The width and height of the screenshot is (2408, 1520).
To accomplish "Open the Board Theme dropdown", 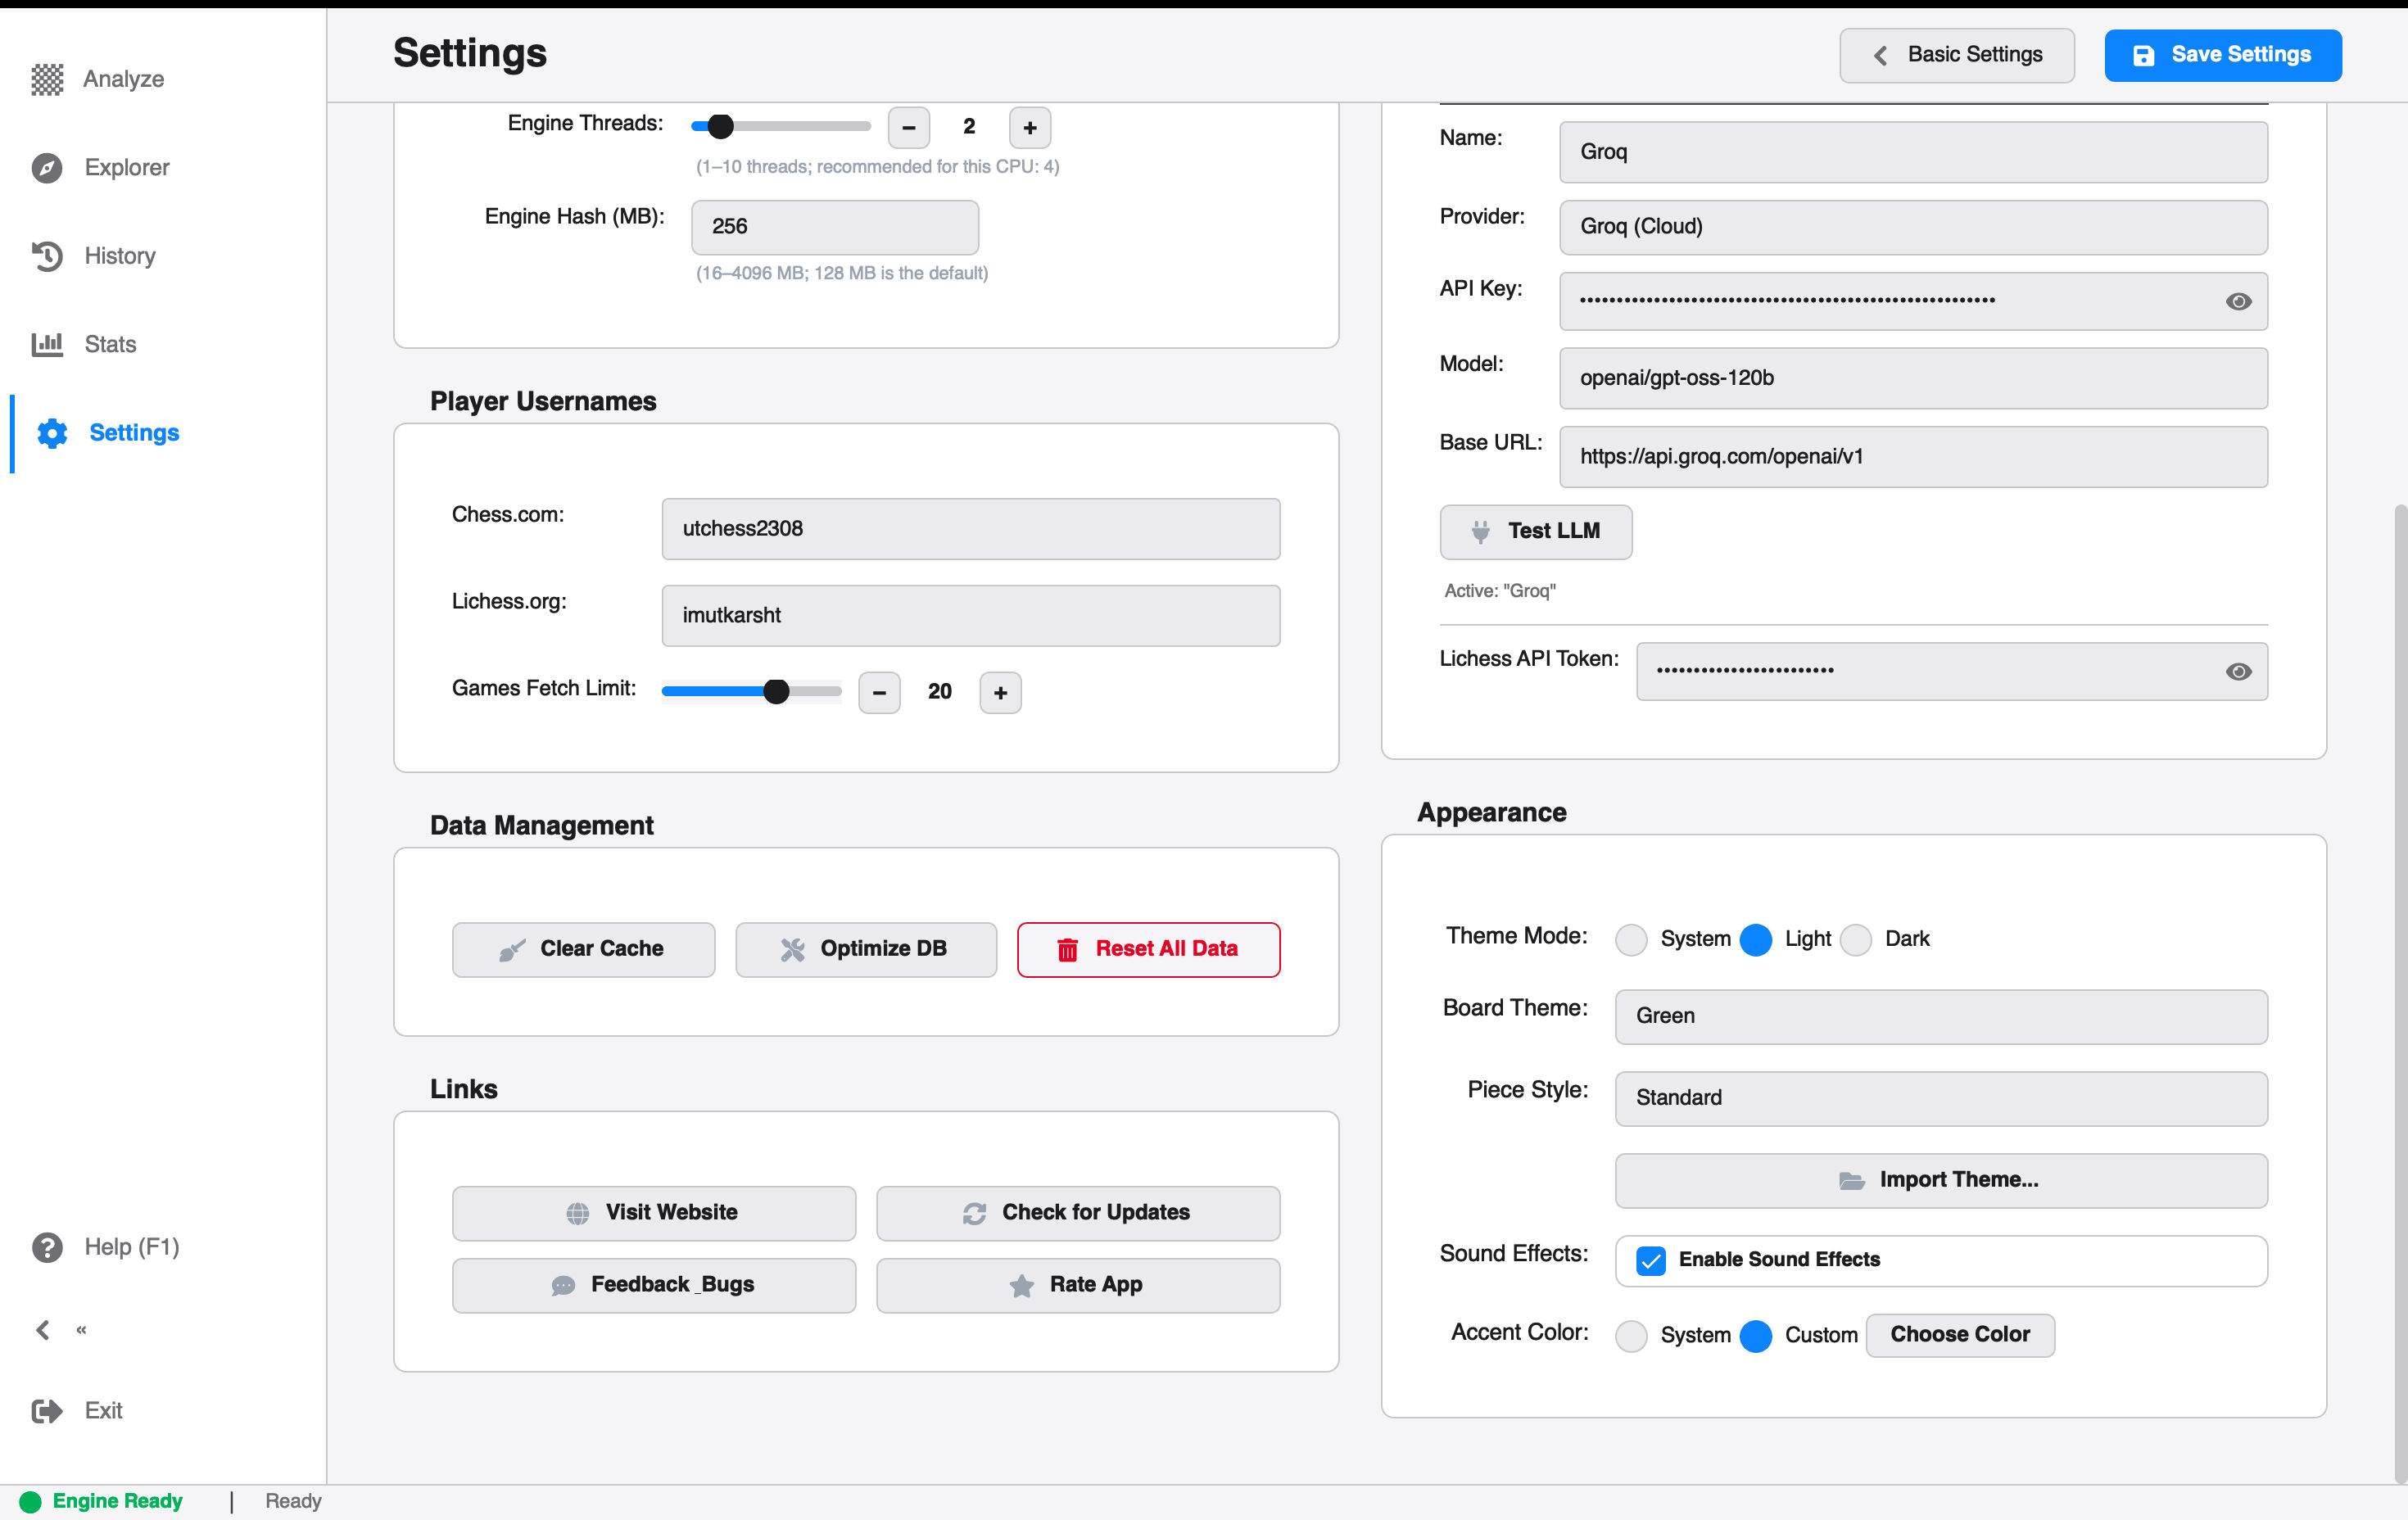I will (1940, 1016).
